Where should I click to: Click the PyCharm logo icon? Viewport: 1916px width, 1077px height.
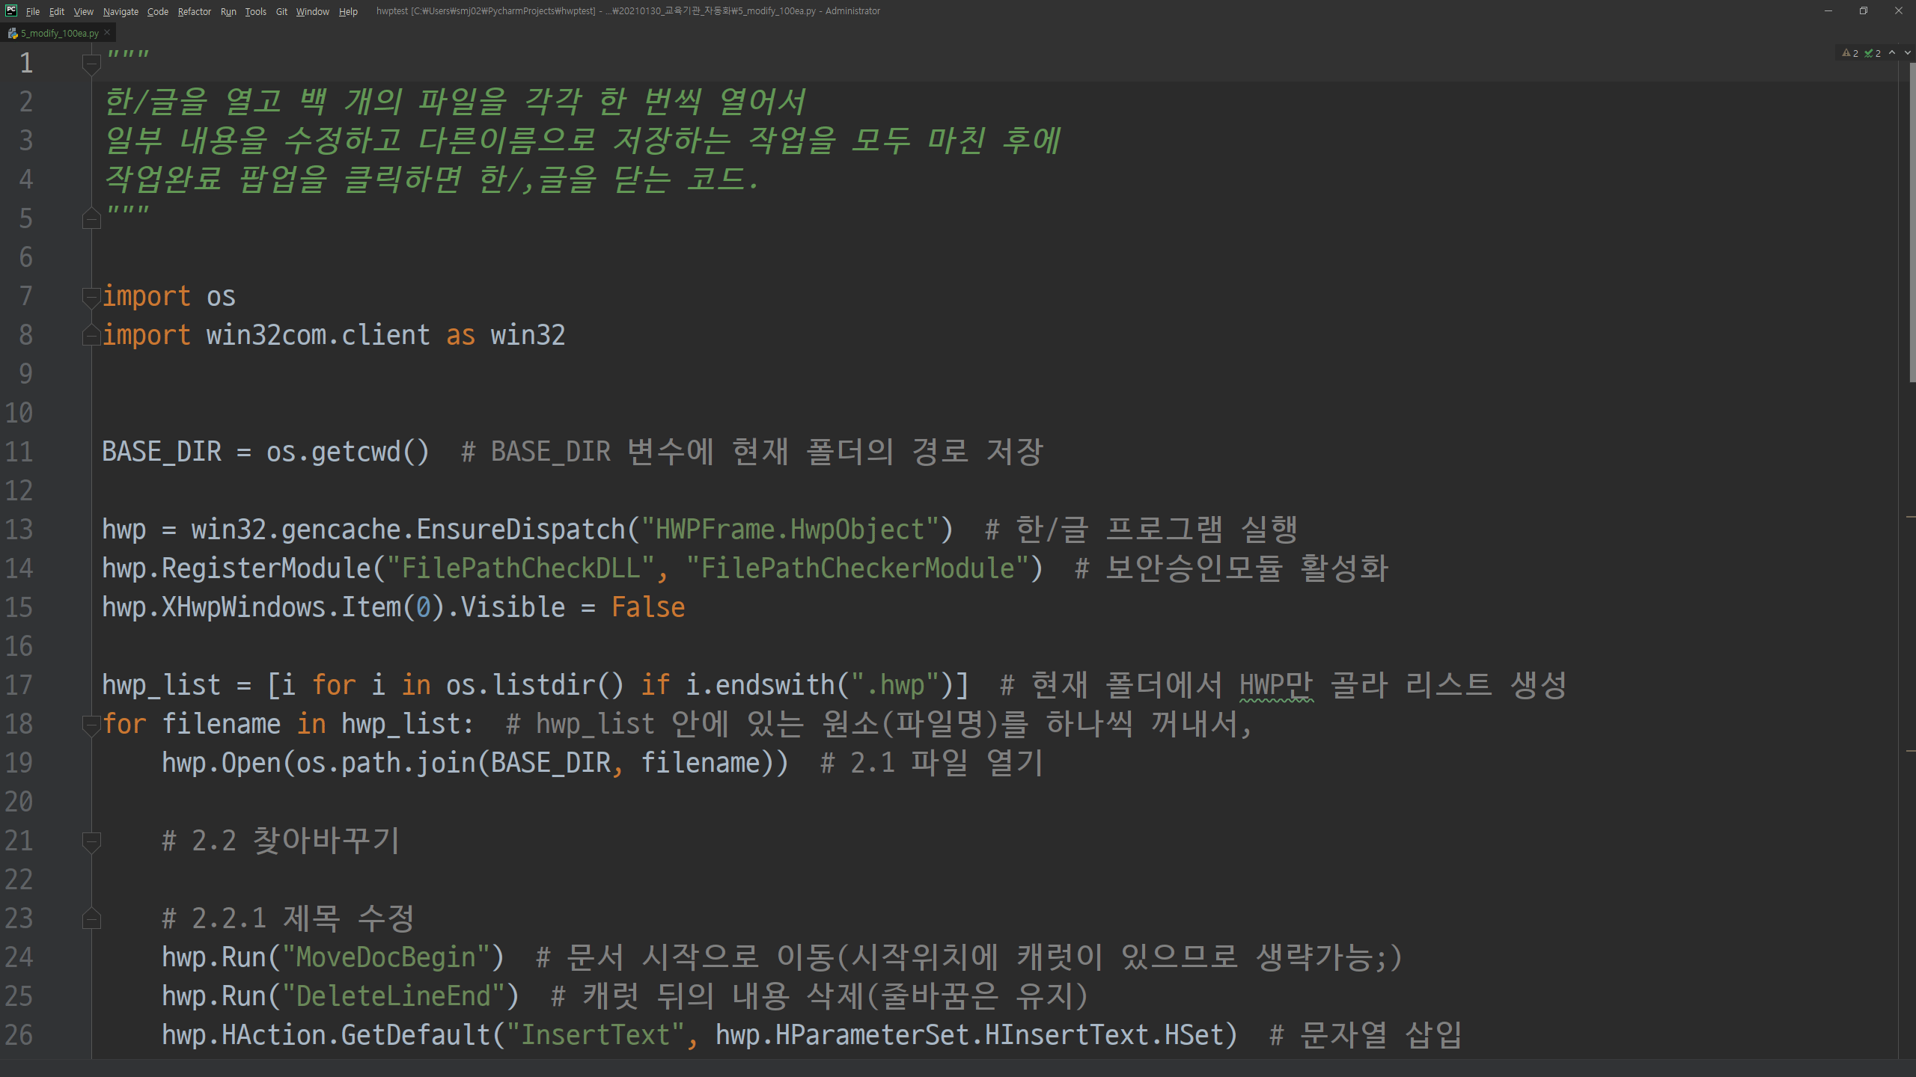[x=10, y=10]
